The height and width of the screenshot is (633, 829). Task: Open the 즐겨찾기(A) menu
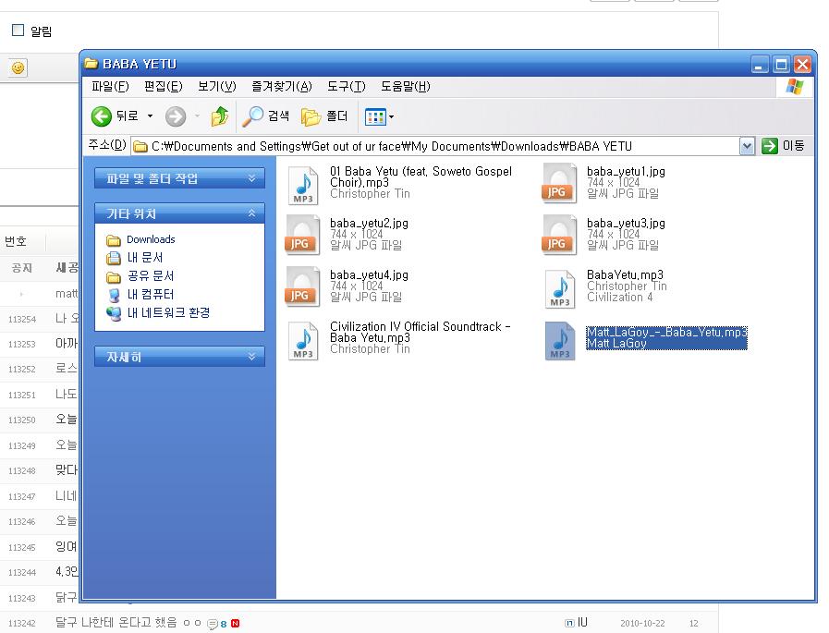click(x=281, y=86)
